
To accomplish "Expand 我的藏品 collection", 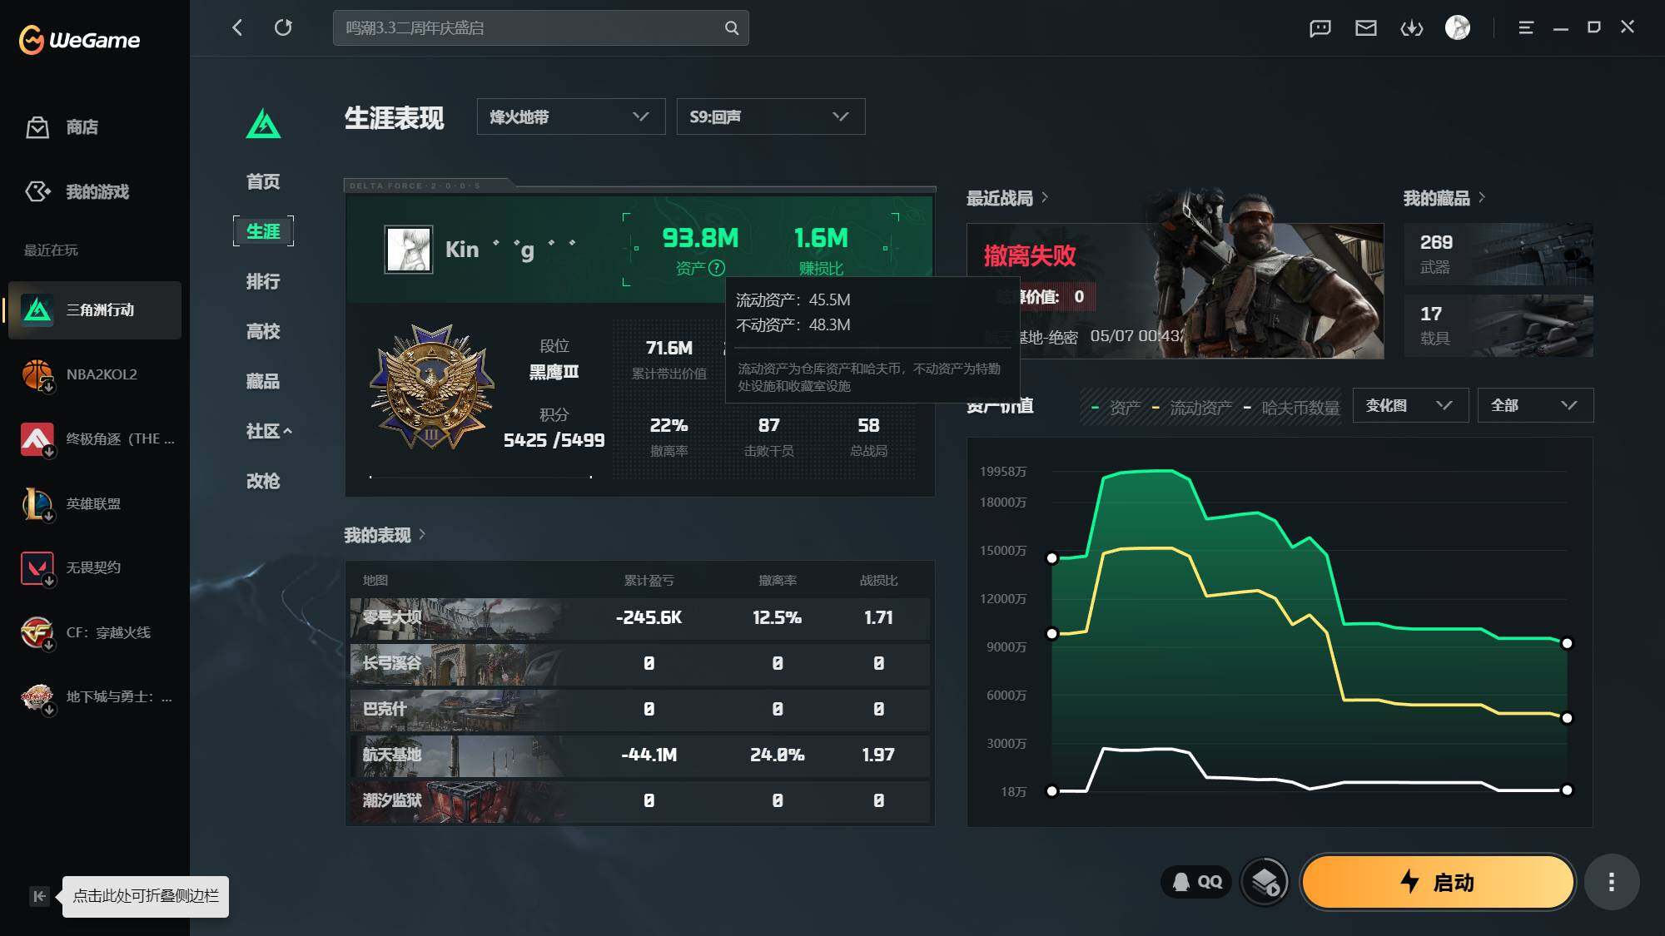I will [x=1444, y=198].
